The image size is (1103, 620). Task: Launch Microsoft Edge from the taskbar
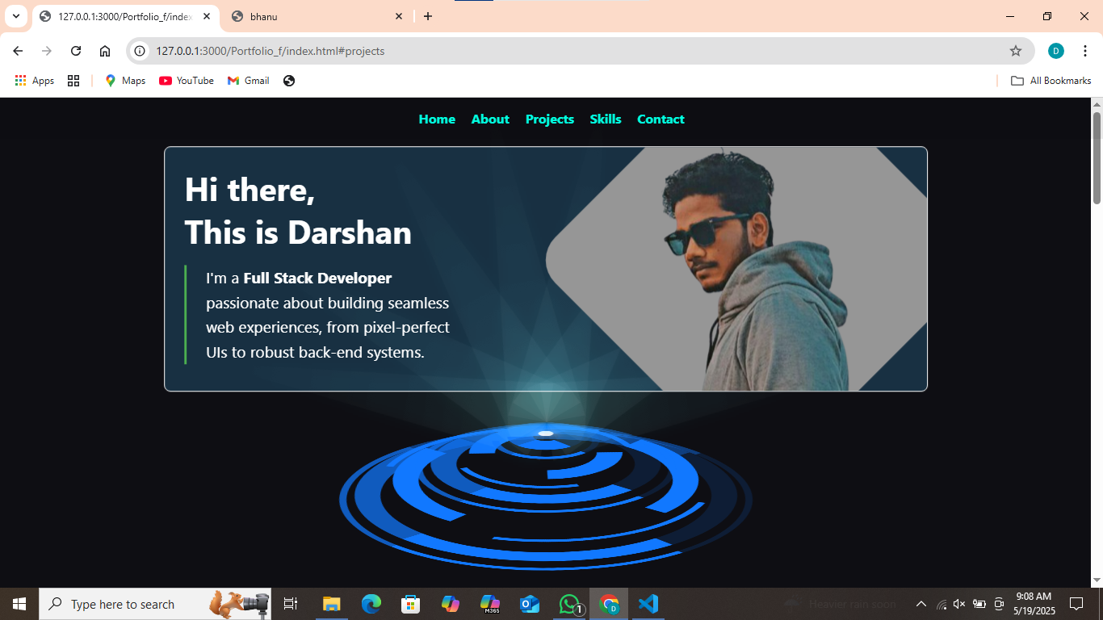coord(371,604)
